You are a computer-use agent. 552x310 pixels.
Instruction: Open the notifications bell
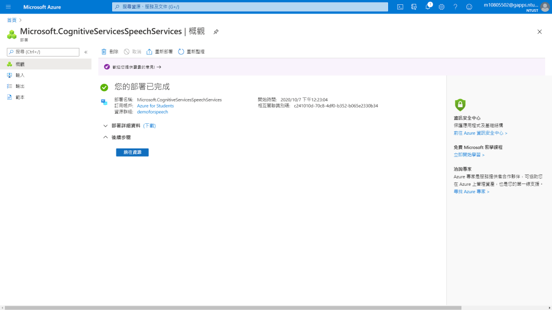coord(428,6)
